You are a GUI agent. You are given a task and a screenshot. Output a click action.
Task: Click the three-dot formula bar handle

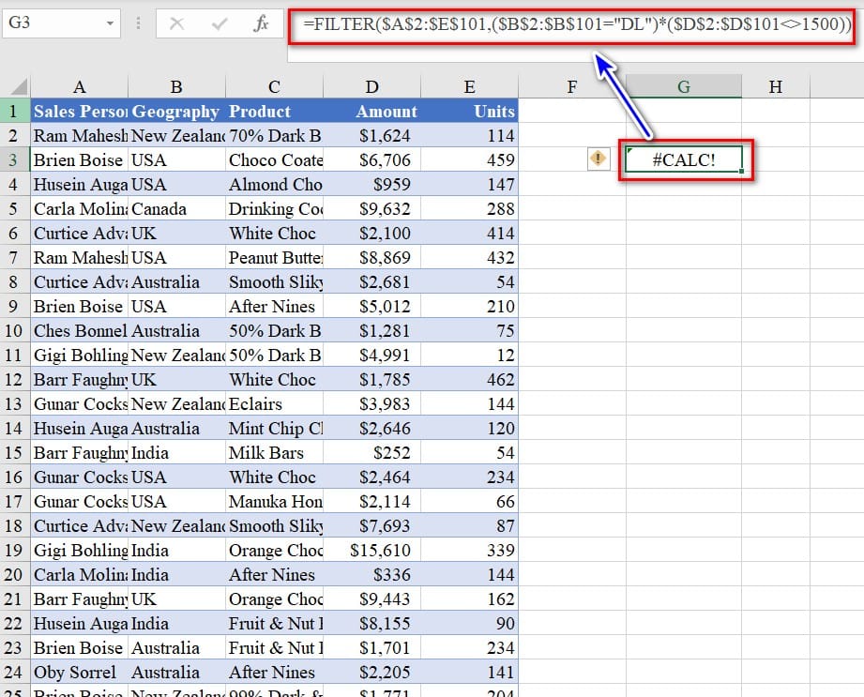(x=137, y=23)
